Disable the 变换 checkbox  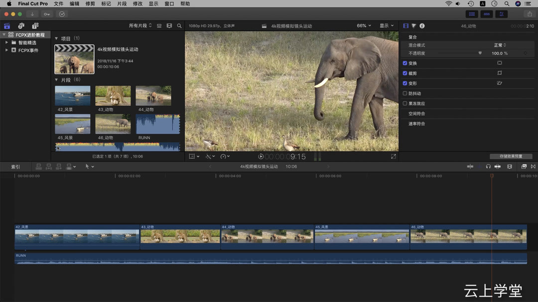[405, 64]
